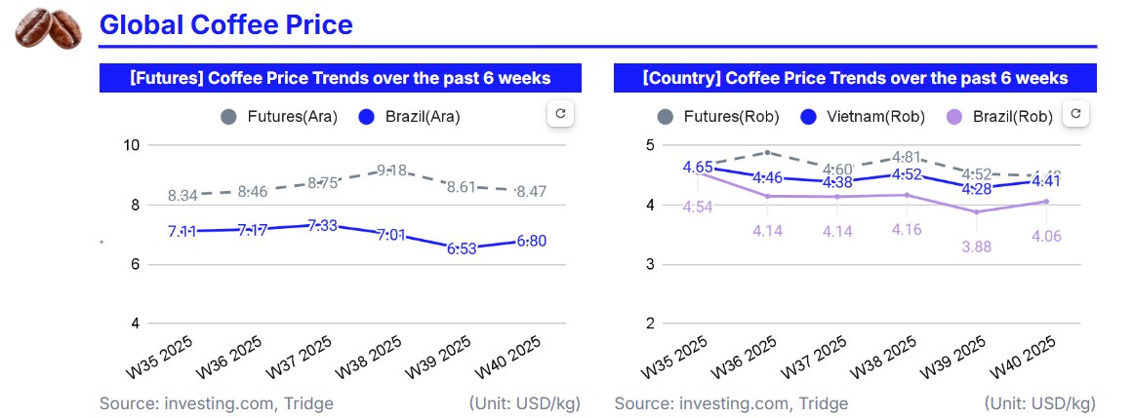Click Brazil(Rob) purple legend dot

(x=954, y=117)
